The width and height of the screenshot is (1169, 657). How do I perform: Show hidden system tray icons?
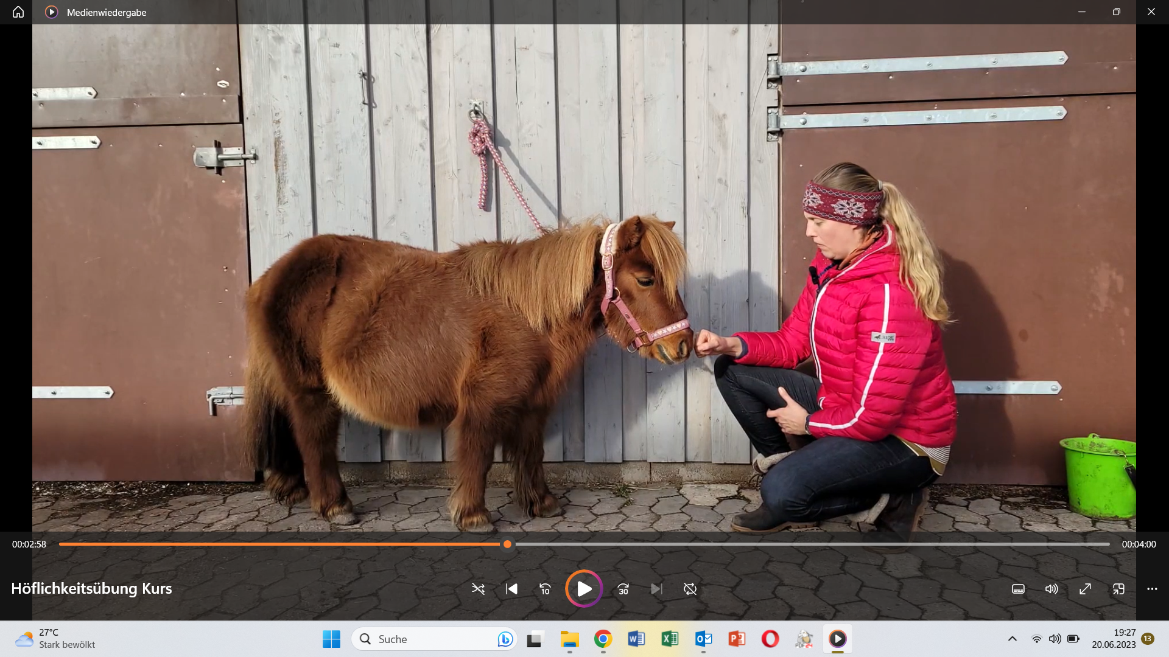pos(1012,639)
